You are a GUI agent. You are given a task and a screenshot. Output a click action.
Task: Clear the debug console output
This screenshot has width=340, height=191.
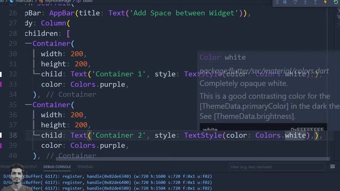click(333, 167)
